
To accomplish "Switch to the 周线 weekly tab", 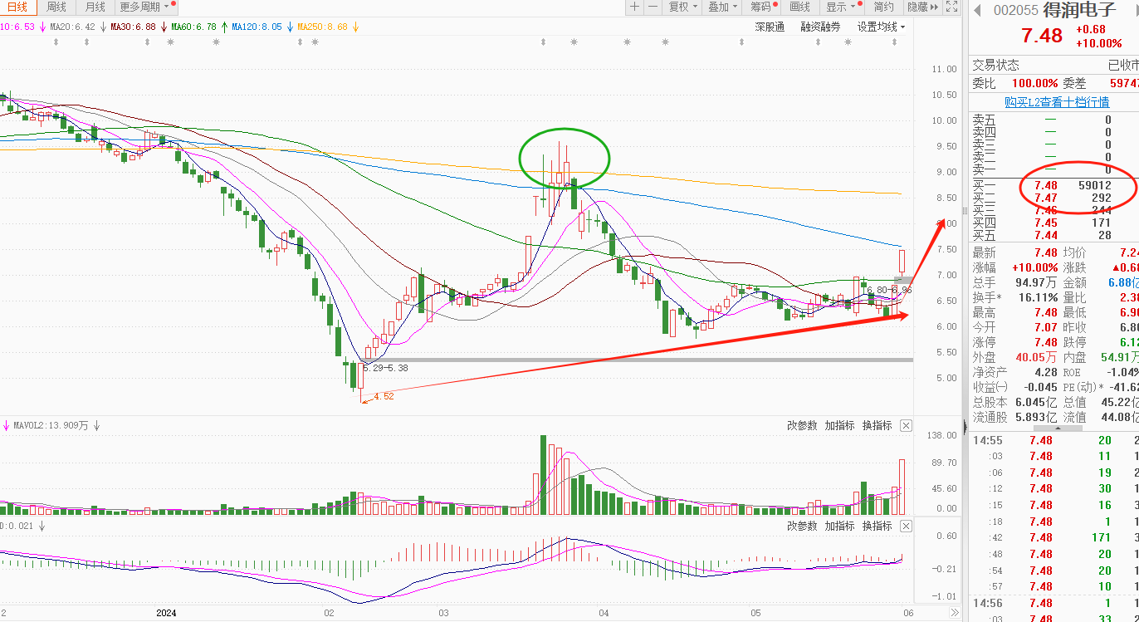I will click(x=56, y=7).
